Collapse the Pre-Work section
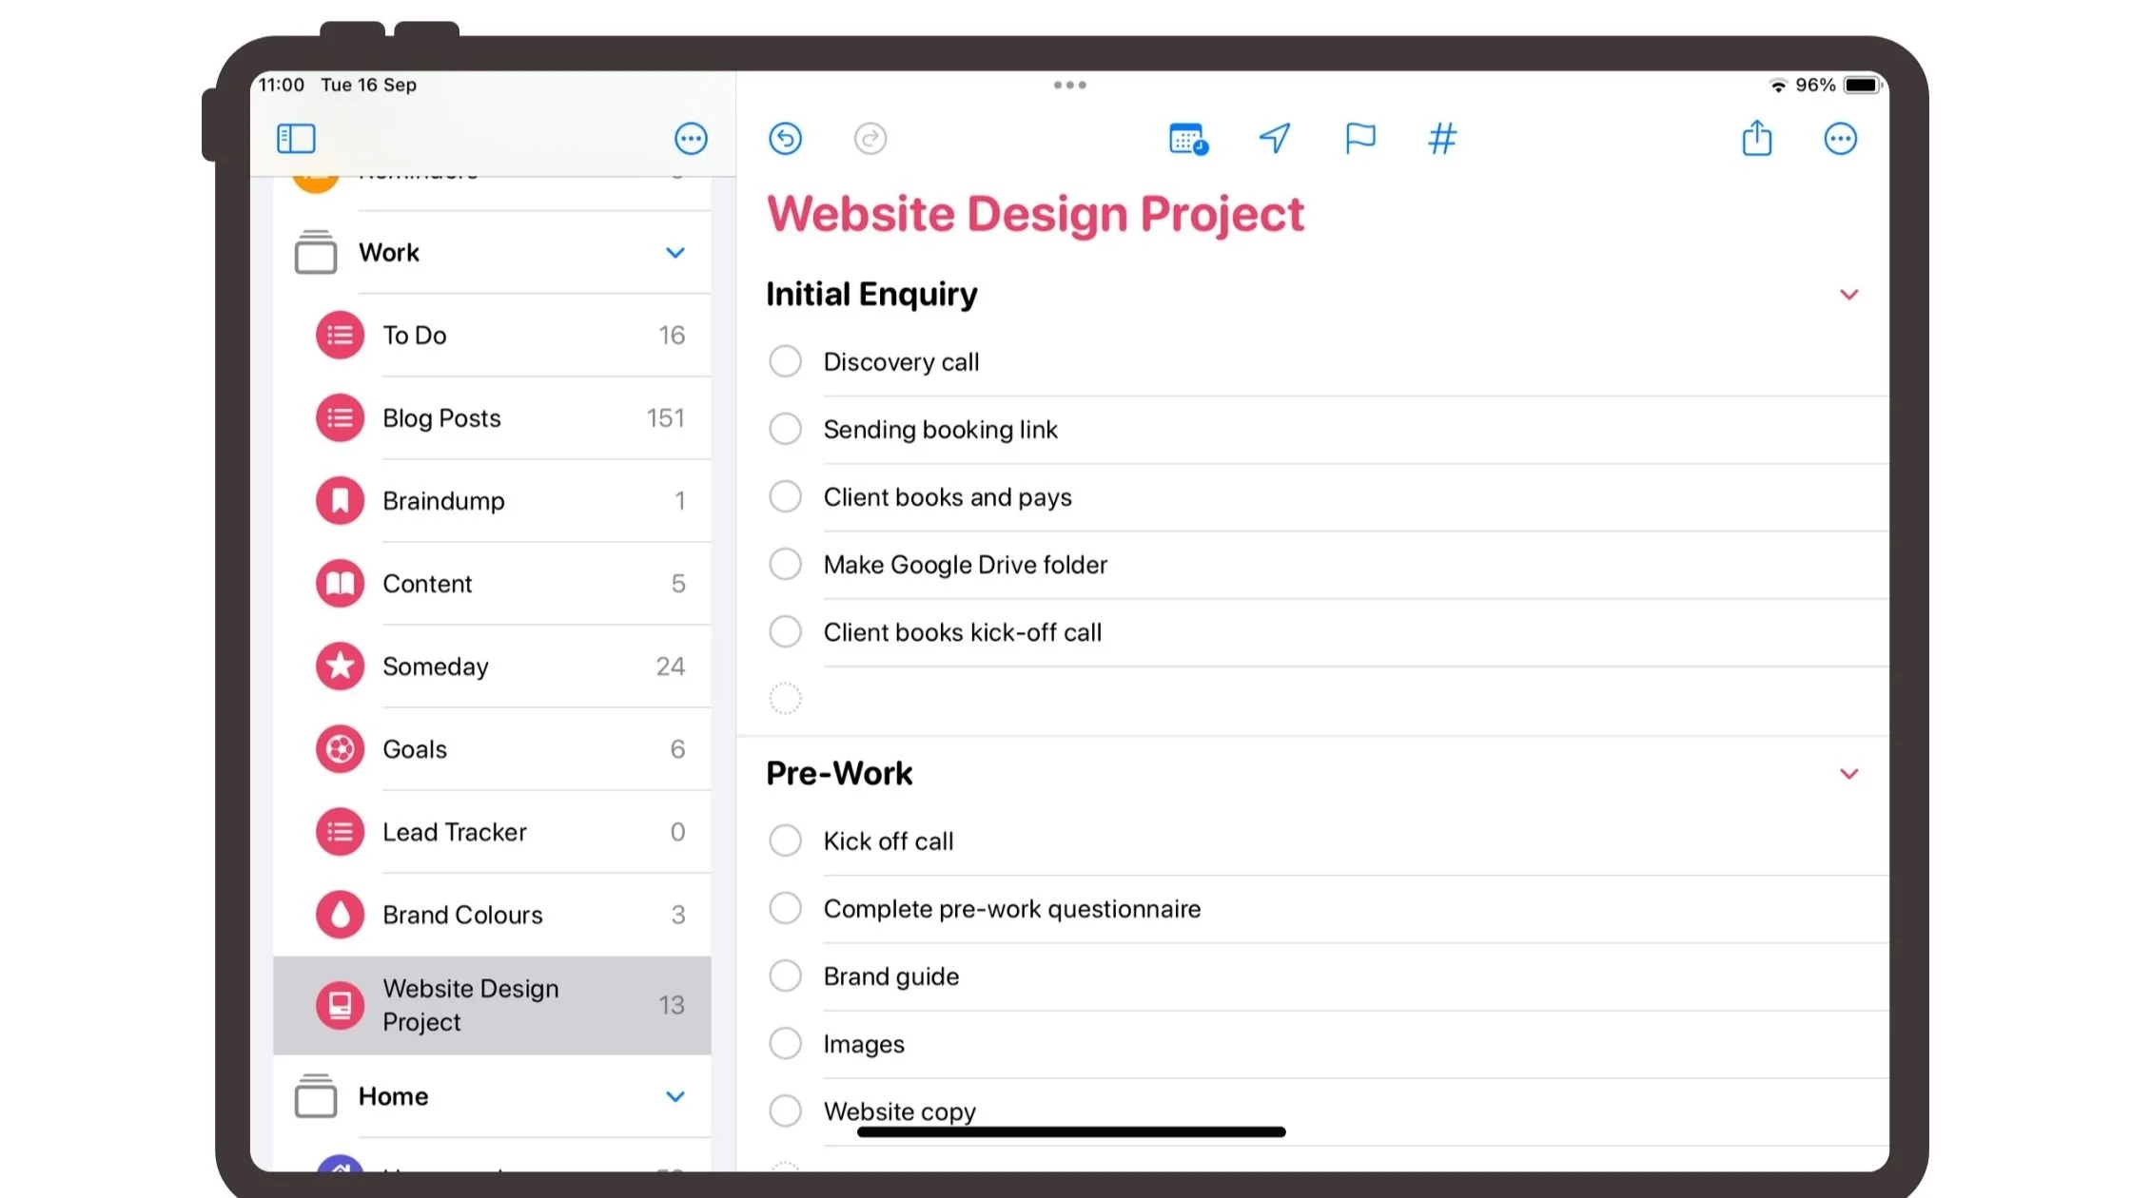Screen dimensions: 2131x1198 tap(1848, 774)
